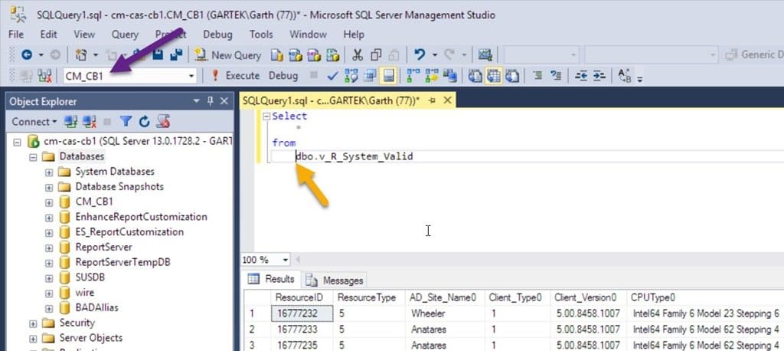Click the red-circle script icon in Object Explorer's toolbar

[163, 121]
